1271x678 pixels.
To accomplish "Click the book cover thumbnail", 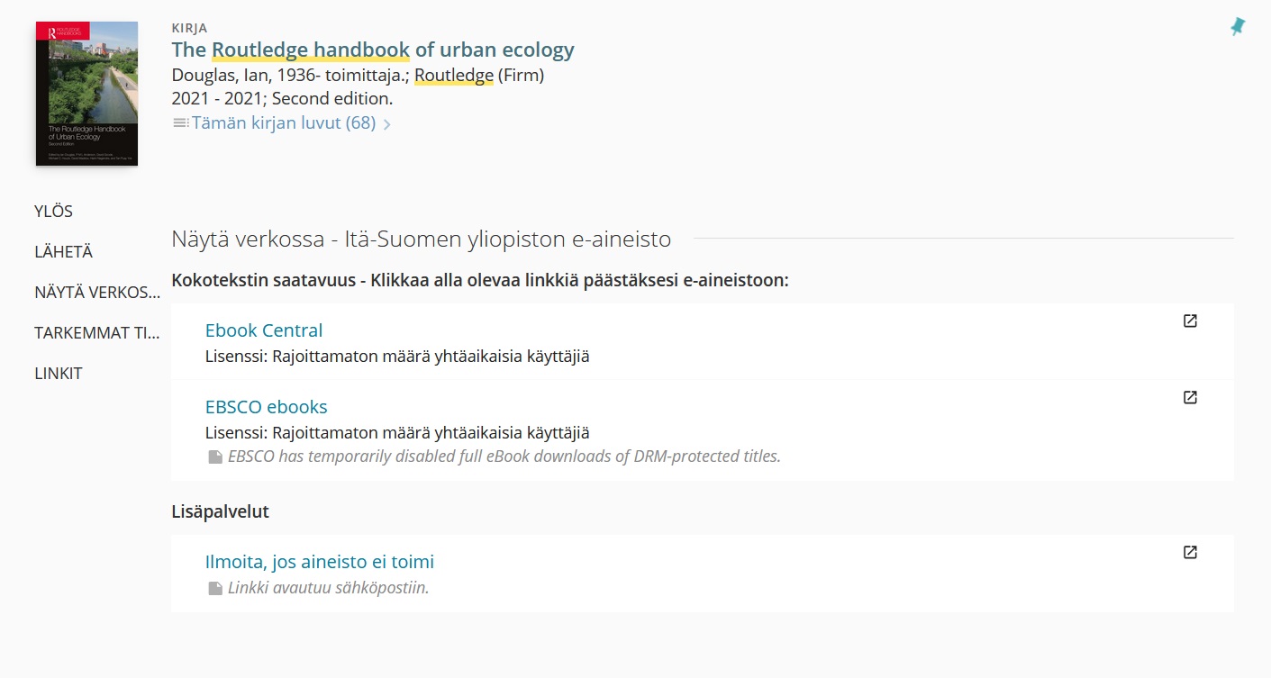I will 86,93.
